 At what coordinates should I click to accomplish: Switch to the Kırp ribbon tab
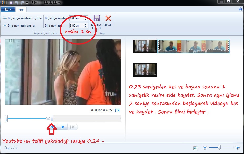tap(21, 10)
